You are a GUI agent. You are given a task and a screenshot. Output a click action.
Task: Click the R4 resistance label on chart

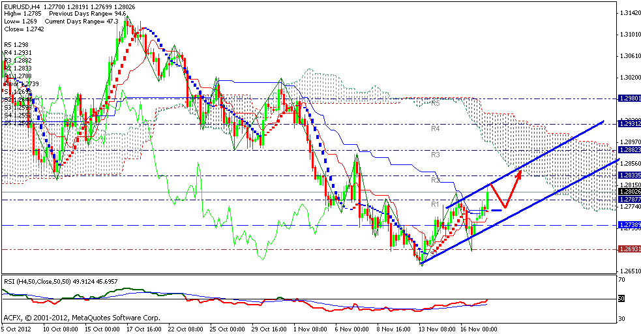click(436, 129)
